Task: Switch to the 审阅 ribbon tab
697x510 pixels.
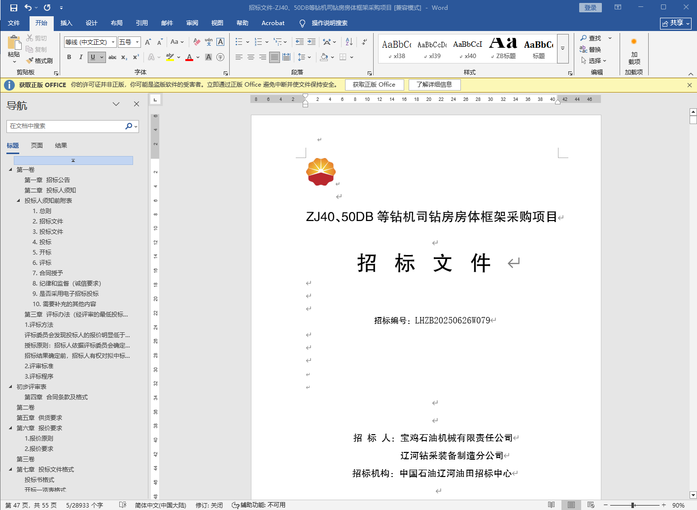Action: (x=192, y=23)
